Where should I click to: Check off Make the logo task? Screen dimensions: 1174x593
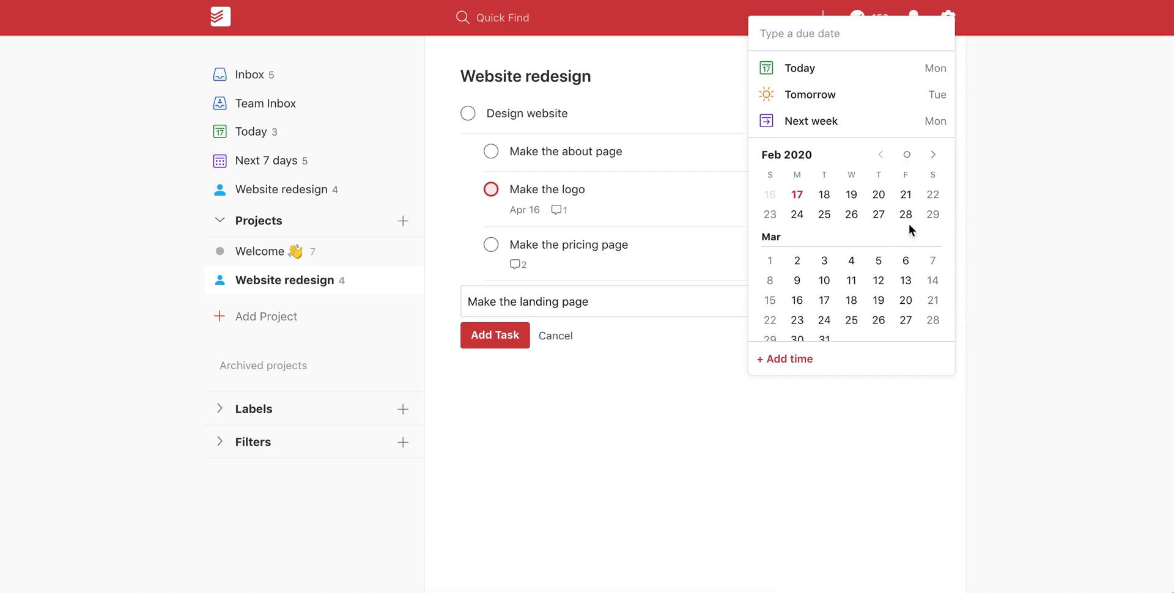(491, 189)
